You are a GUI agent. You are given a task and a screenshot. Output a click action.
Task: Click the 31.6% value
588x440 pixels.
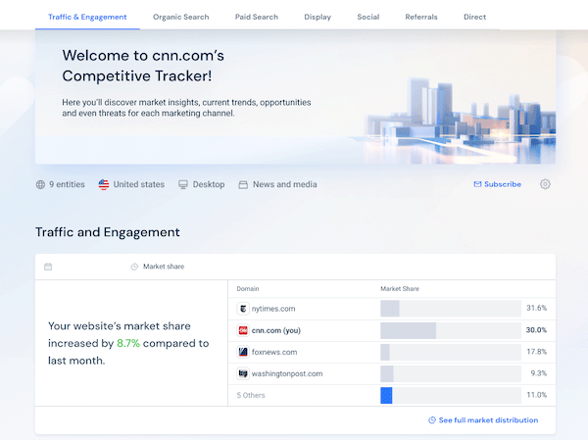tap(536, 308)
